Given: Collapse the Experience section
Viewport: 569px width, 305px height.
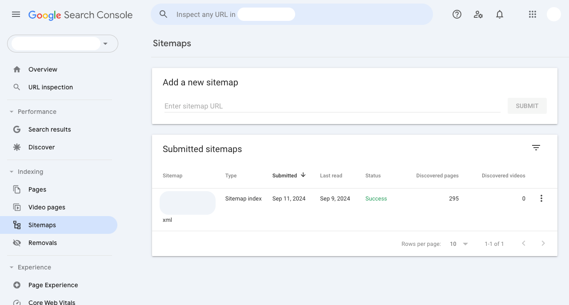Looking at the screenshot, I should pyautogui.click(x=12, y=267).
